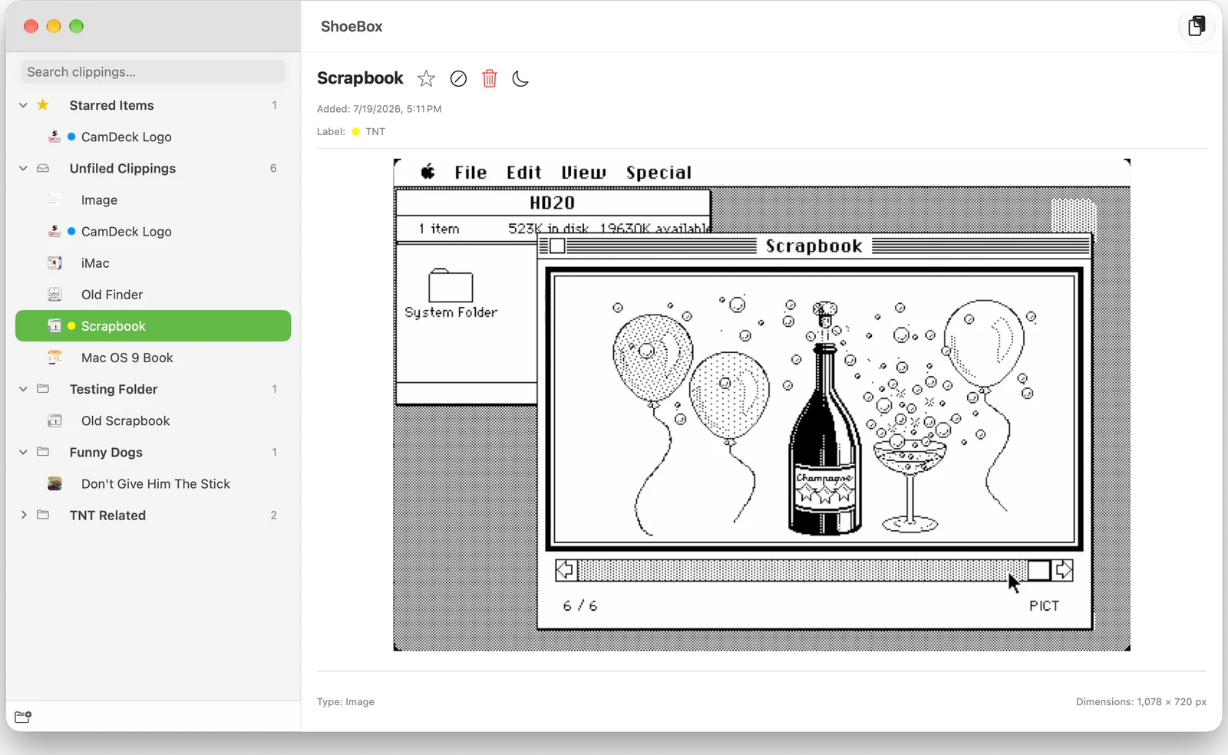Click the left scroll arrow in preview

click(566, 570)
